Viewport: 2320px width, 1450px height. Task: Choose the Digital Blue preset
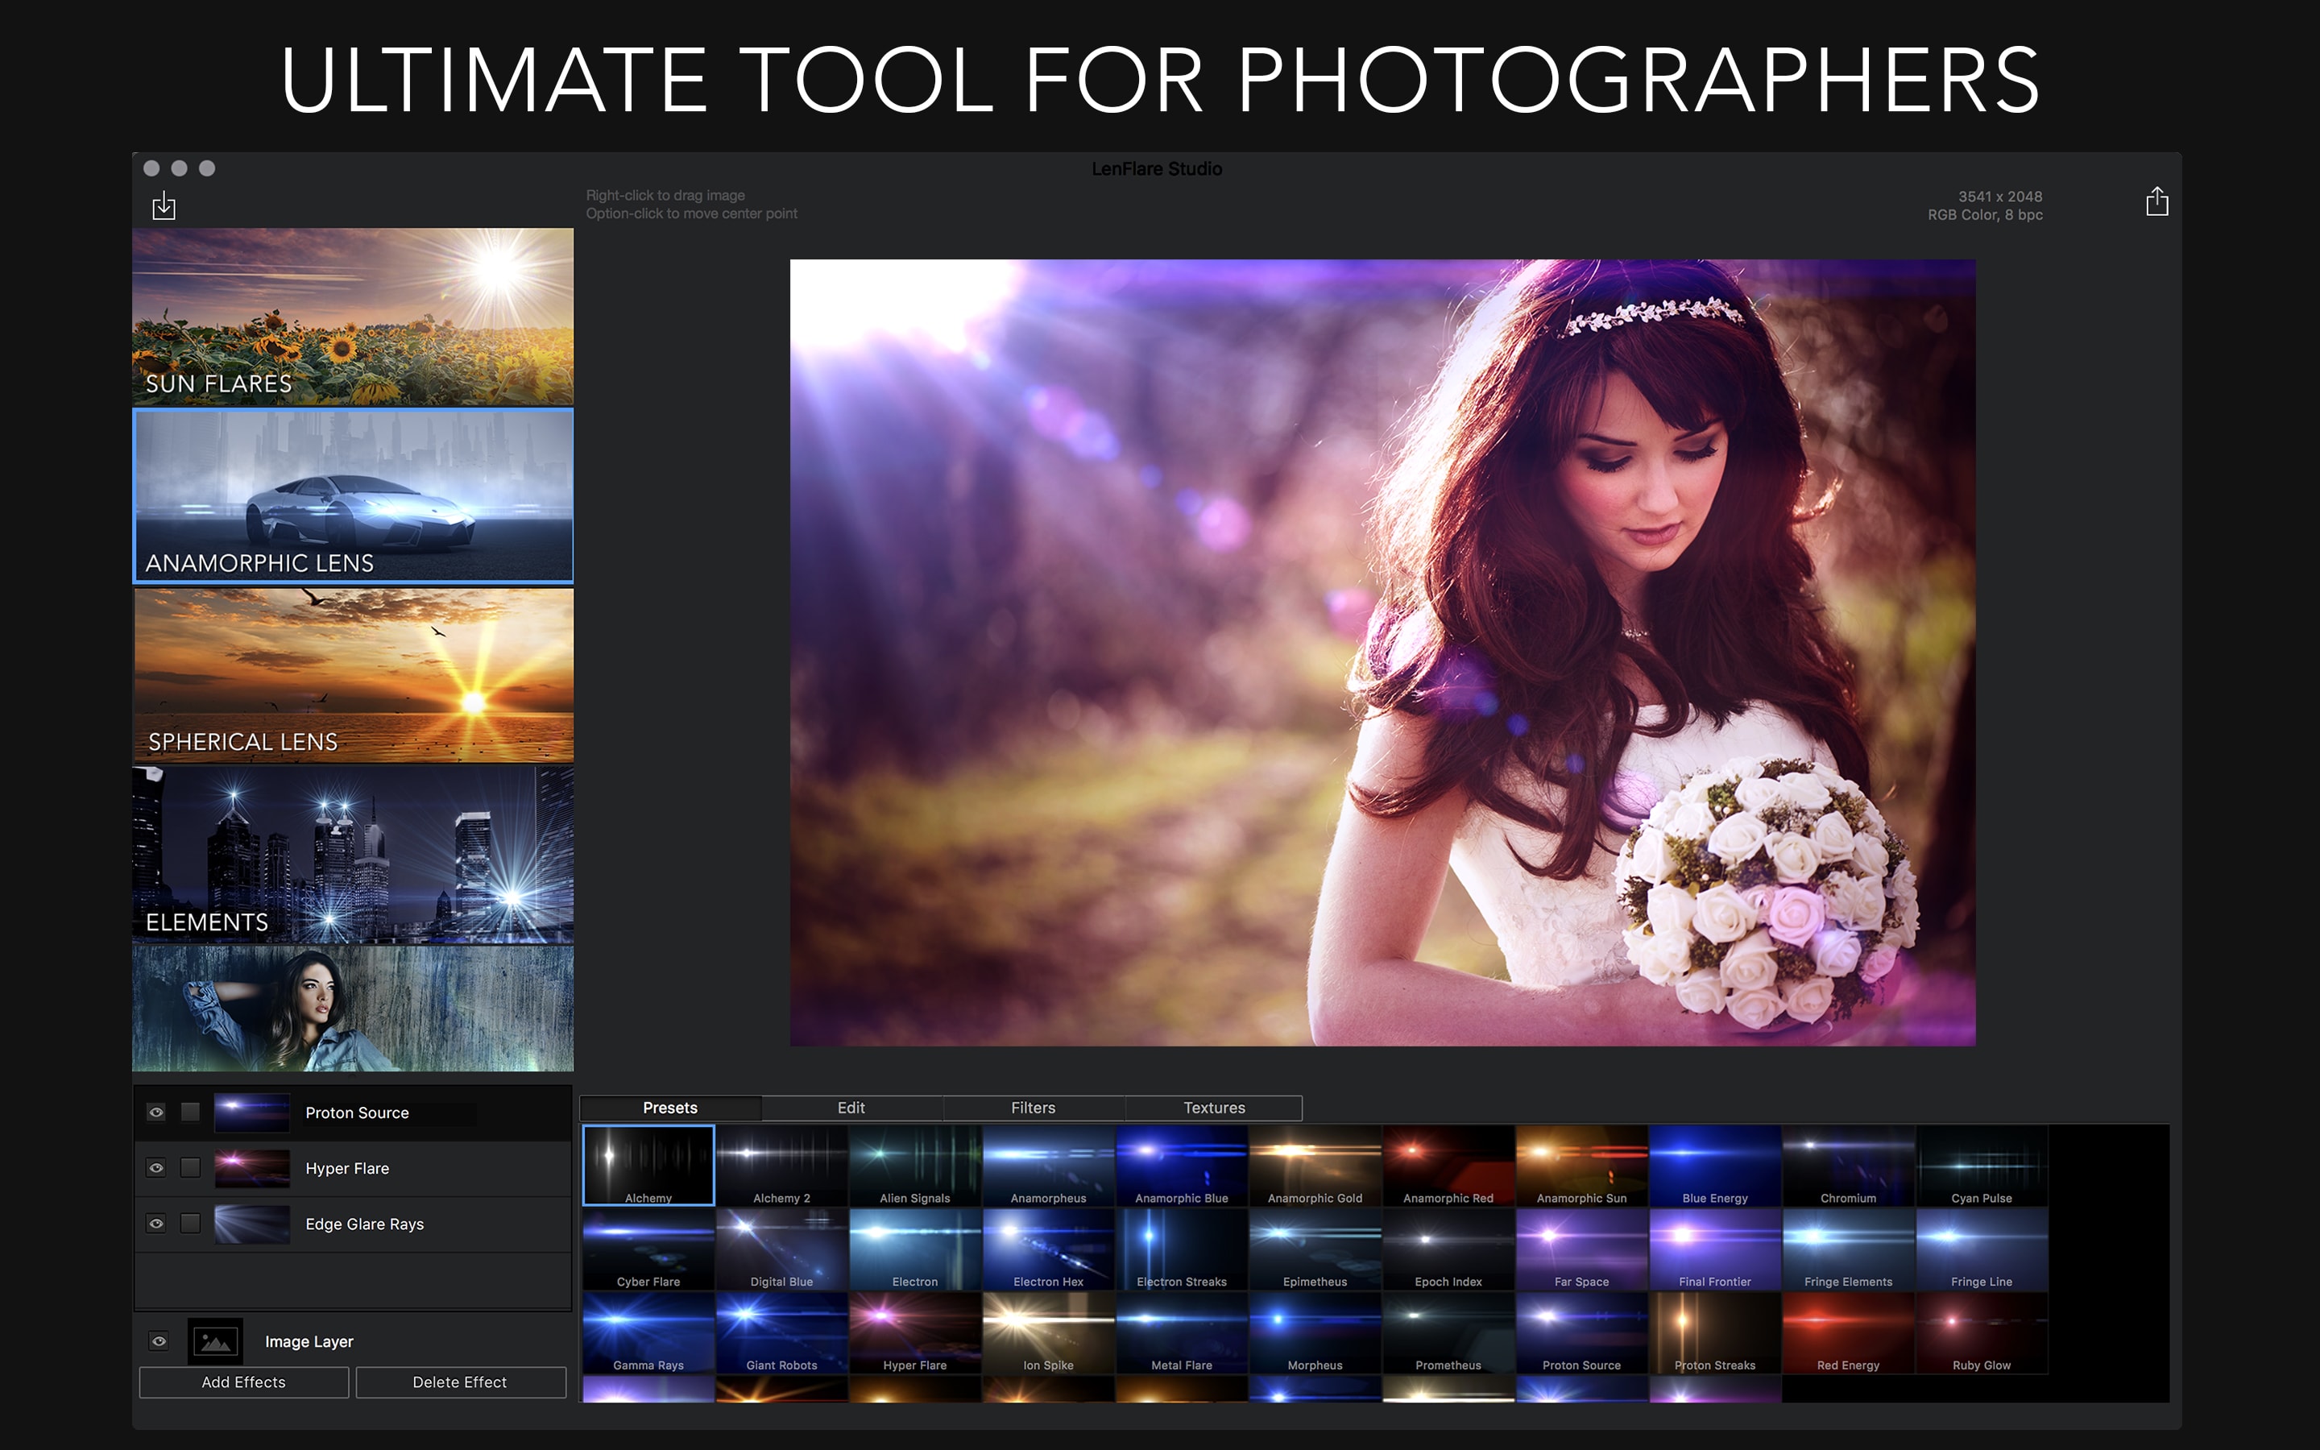click(x=781, y=1249)
